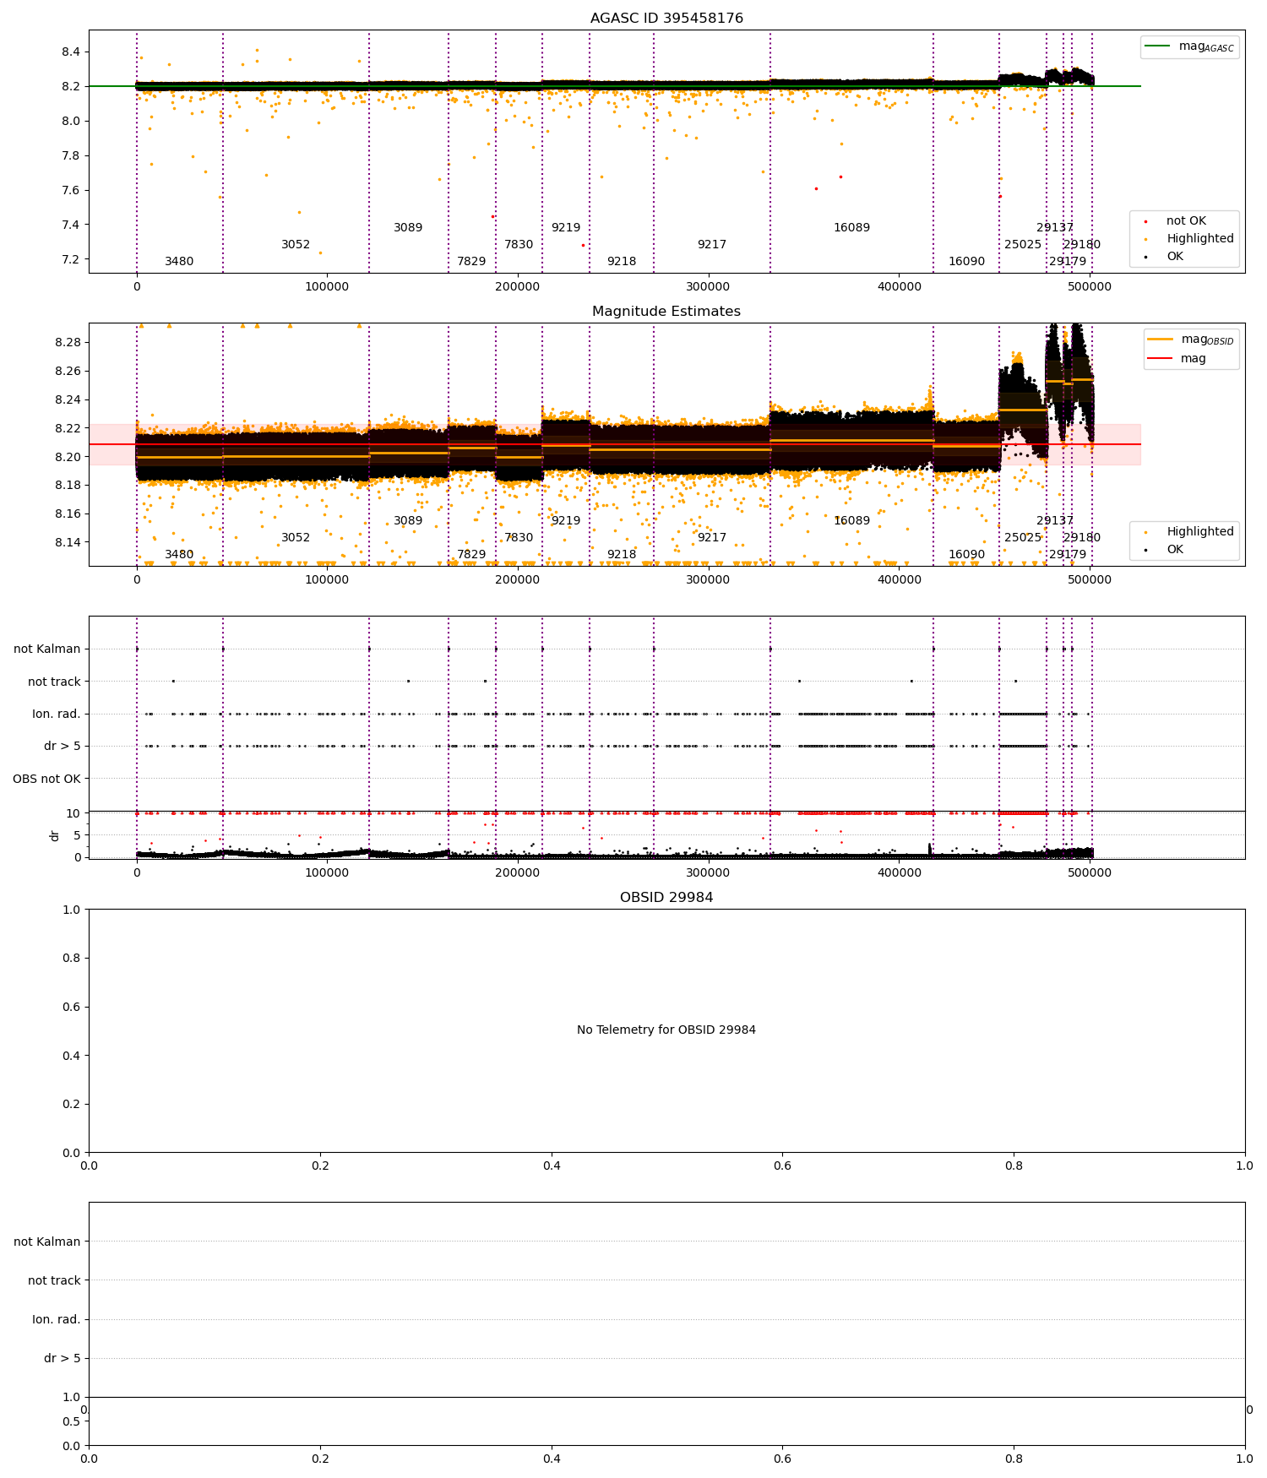Click the 7.8 tick label

tap(71, 155)
